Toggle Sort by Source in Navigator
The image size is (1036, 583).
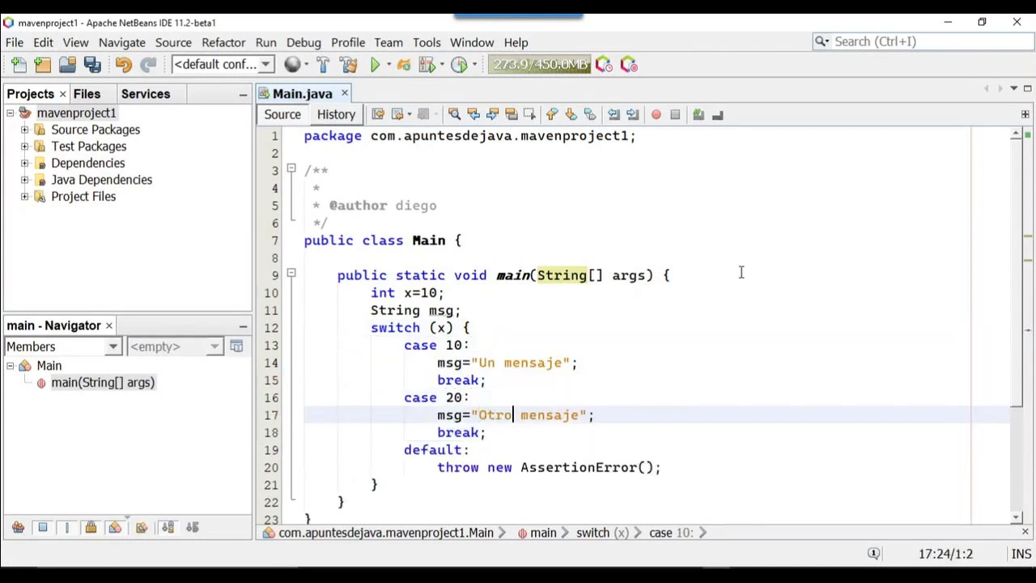click(x=192, y=528)
